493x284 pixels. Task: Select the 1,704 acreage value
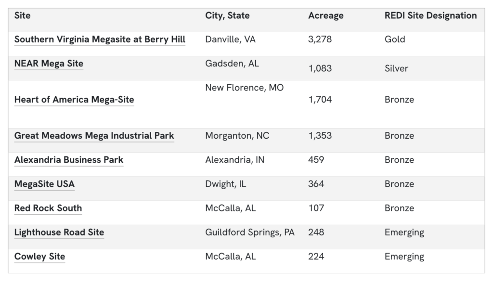[x=320, y=100]
